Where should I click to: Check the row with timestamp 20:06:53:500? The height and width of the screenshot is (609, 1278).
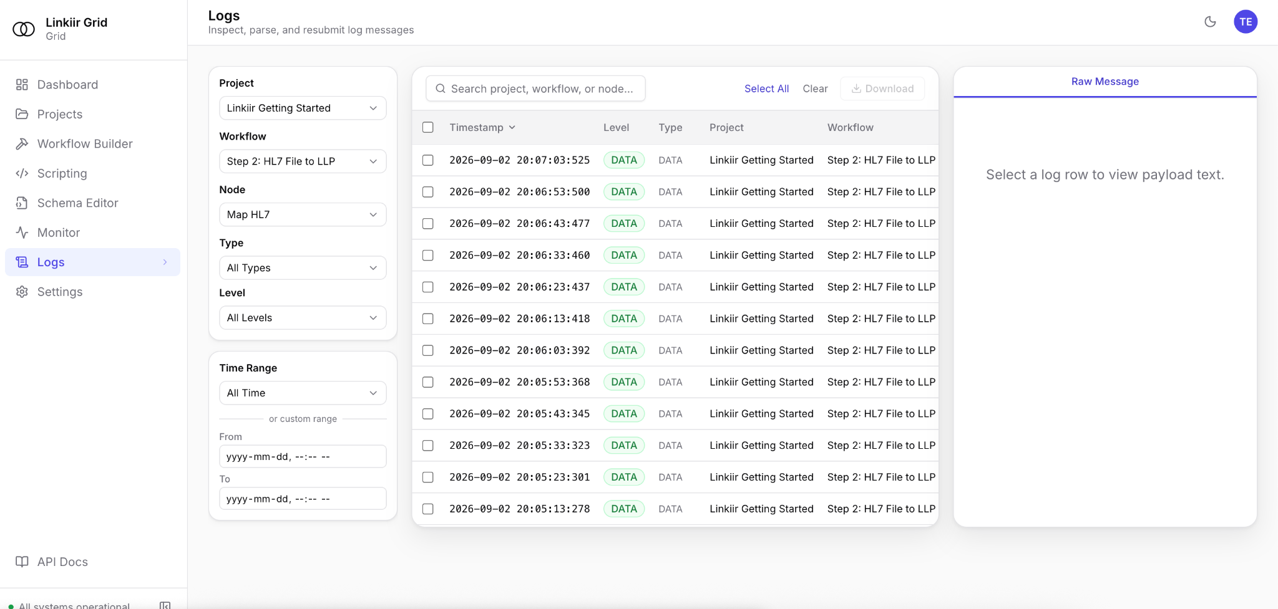428,192
